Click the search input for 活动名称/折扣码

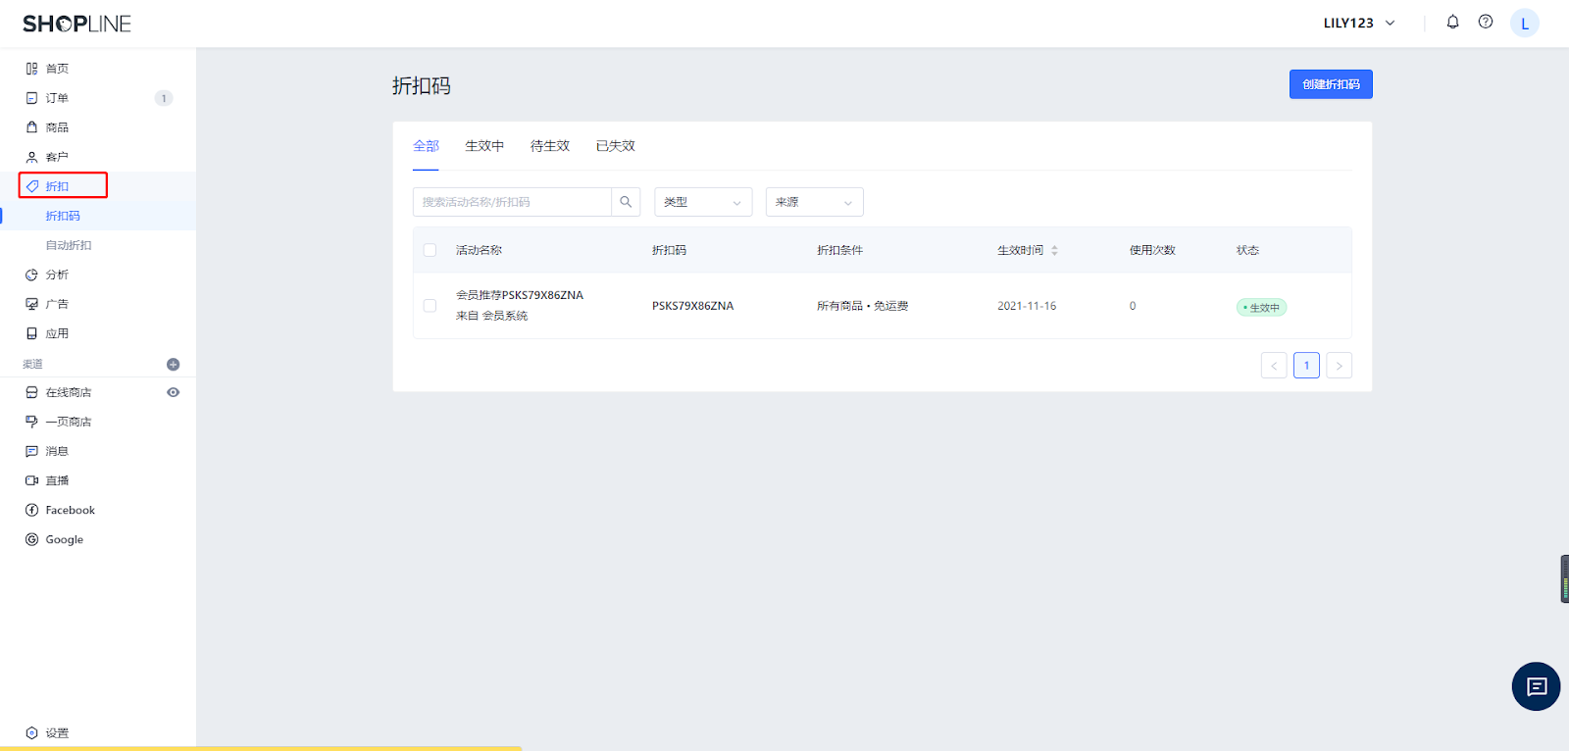512,202
